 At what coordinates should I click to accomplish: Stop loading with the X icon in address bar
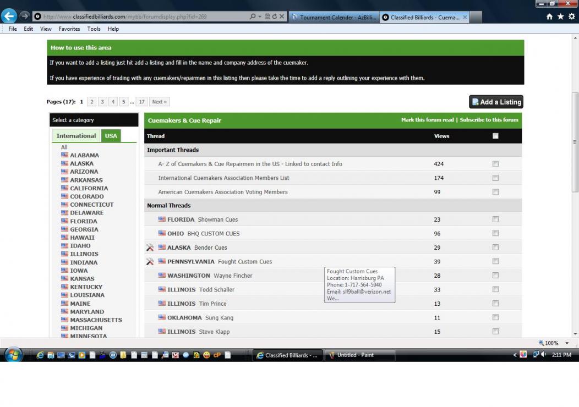coord(282,16)
